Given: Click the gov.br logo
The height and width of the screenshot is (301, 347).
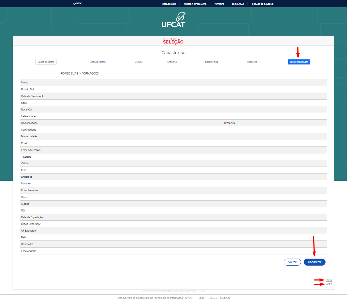Looking at the screenshot, I should coord(77,3).
